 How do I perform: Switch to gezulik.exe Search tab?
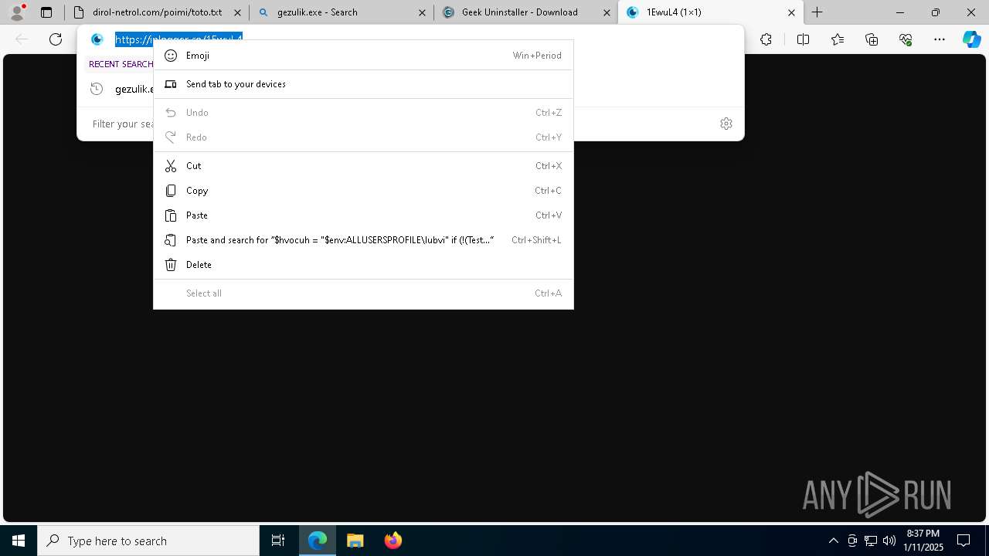[x=342, y=12]
